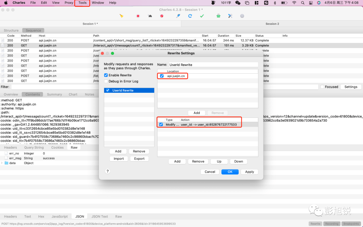363x227 pixels.
Task: Select the api.juejin.cn location row
Action: tap(208, 76)
